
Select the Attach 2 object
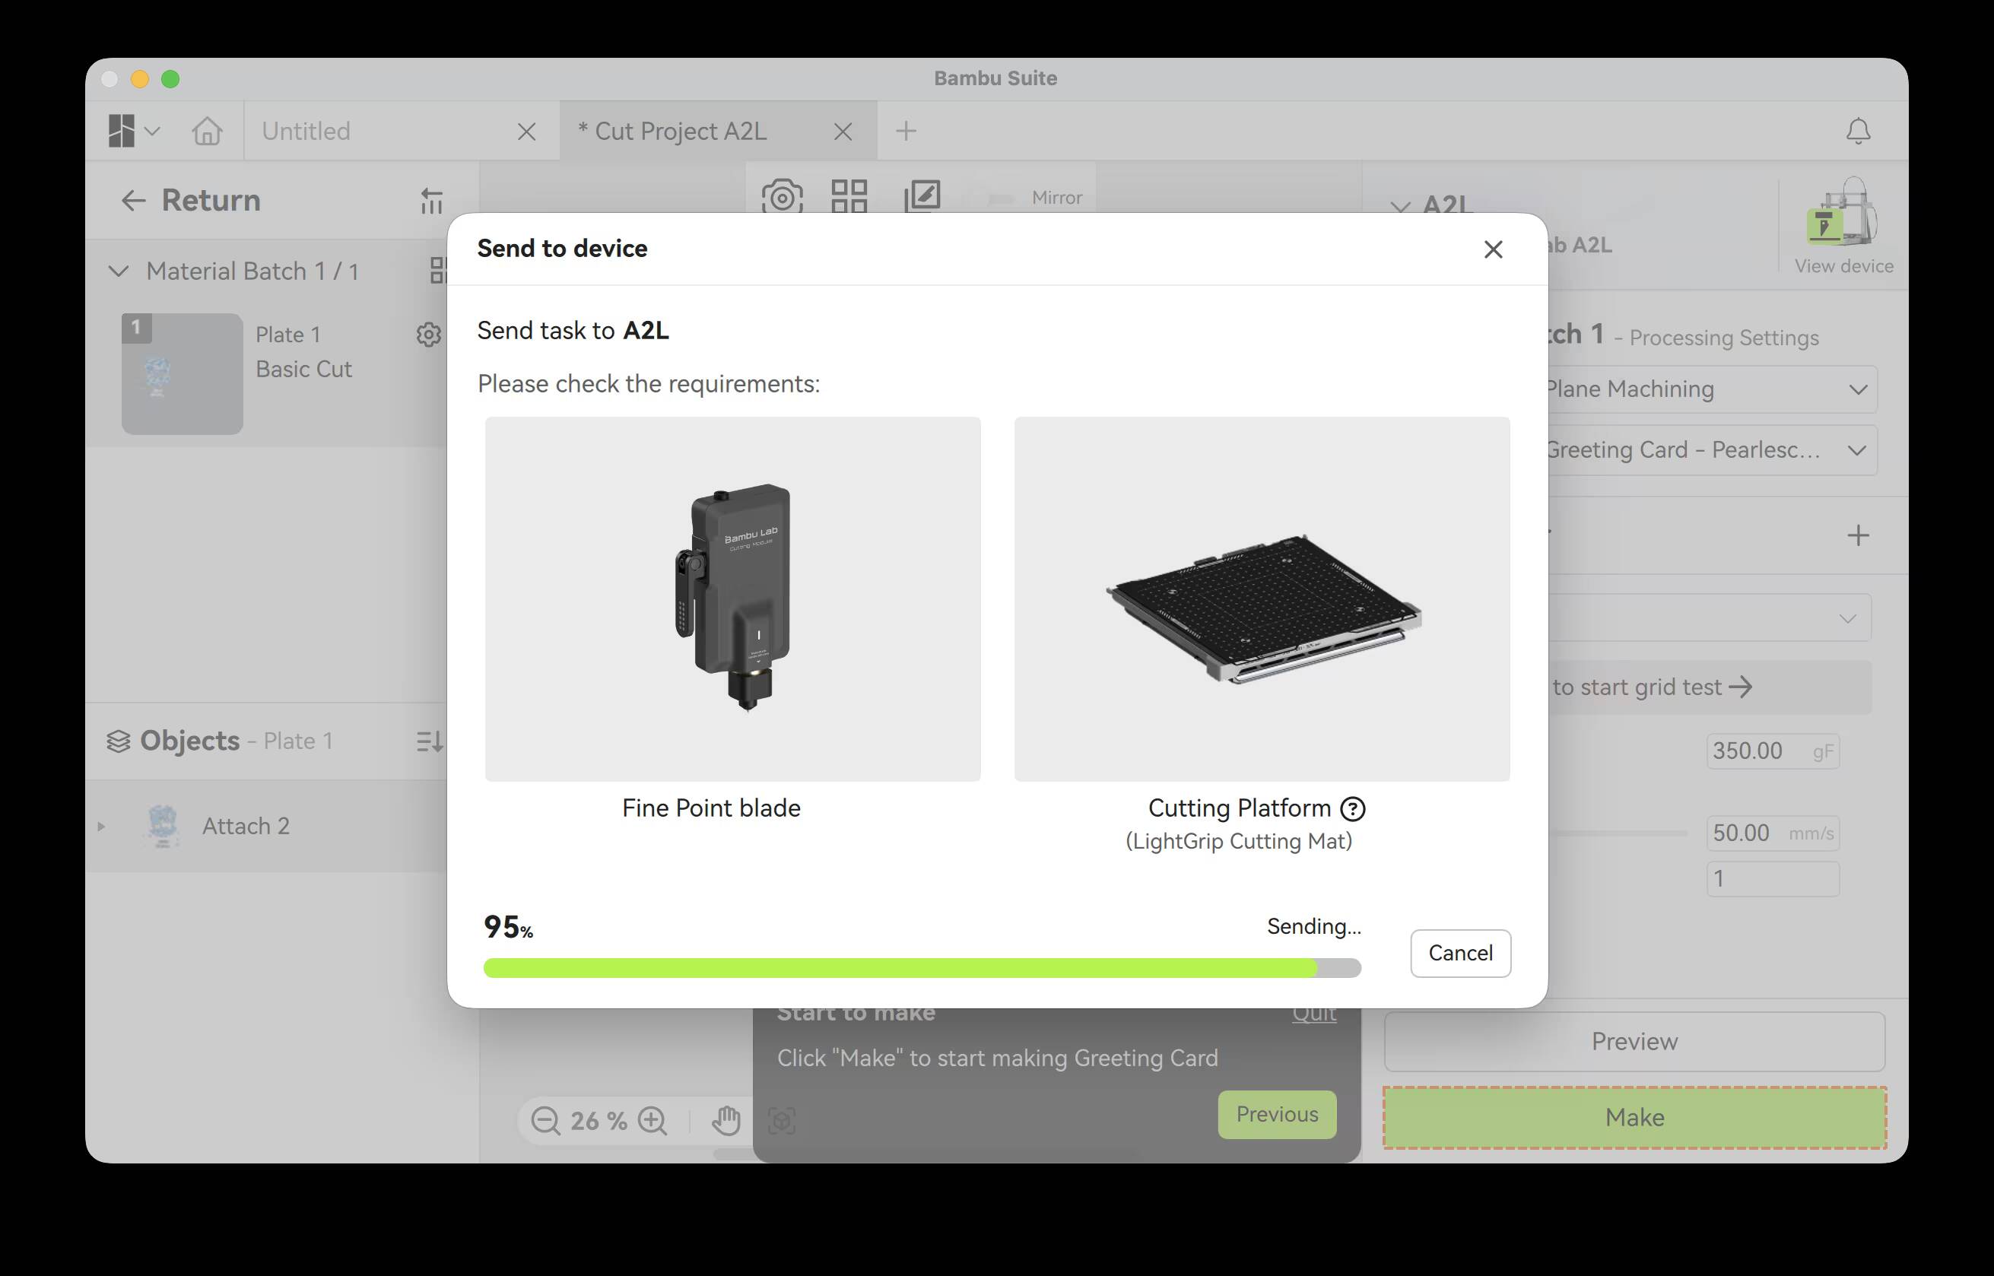pos(267,826)
